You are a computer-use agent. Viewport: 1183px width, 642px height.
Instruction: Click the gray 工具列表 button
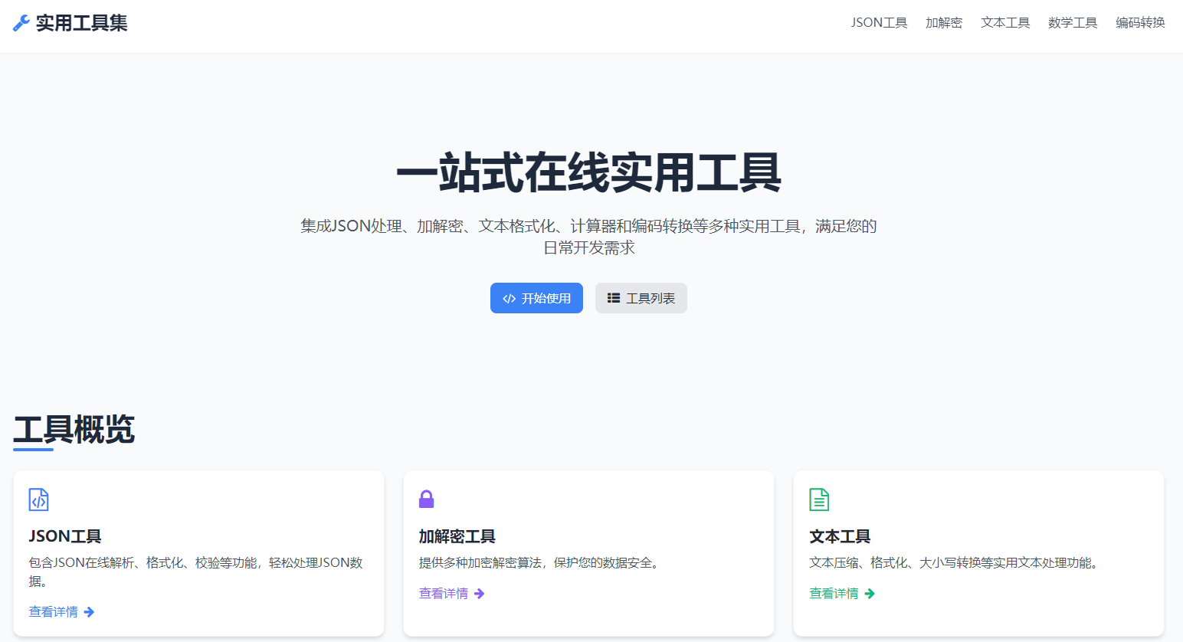pyautogui.click(x=641, y=298)
